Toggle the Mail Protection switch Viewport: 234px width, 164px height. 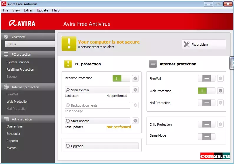(x=207, y=103)
